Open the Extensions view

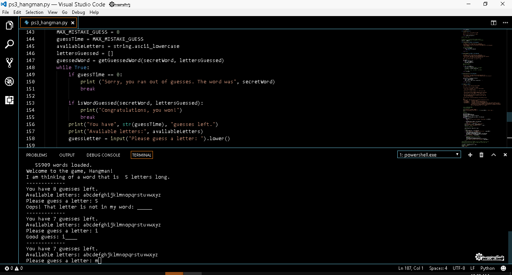(x=9, y=100)
